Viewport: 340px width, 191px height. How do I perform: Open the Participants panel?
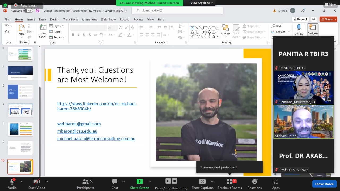[x=85, y=184]
